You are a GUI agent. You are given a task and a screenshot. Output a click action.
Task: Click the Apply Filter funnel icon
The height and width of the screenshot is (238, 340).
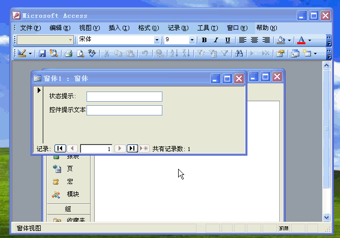pos(224,53)
